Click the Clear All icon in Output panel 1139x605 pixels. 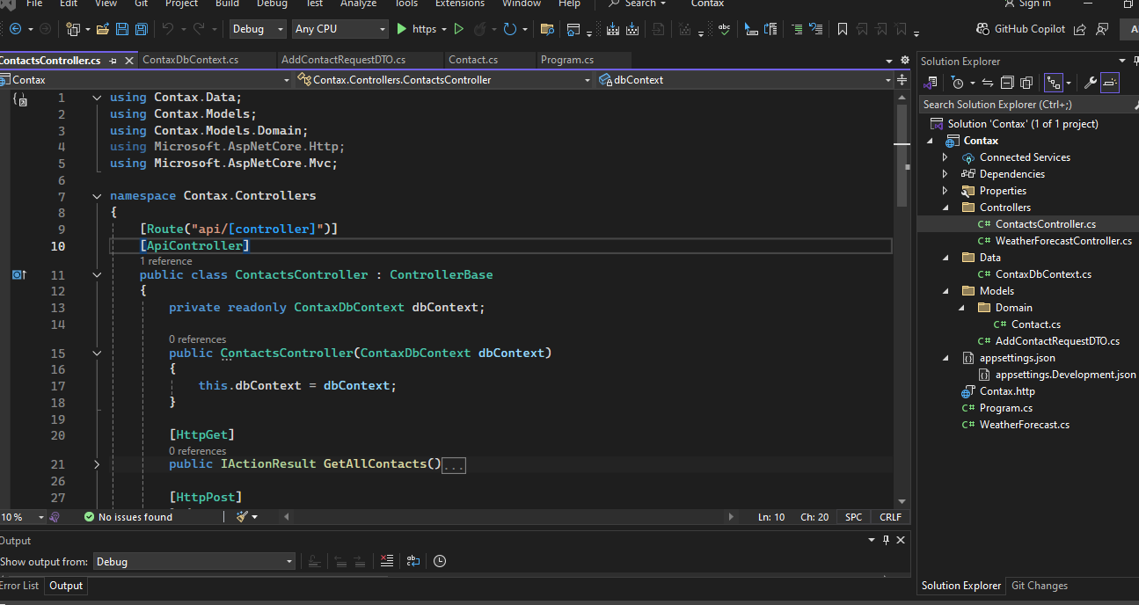(387, 561)
